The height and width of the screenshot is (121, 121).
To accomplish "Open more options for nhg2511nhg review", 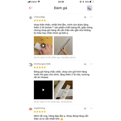I will [91, 108].
